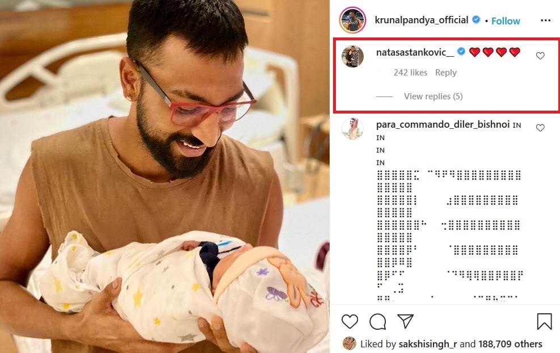Expand View replies (5) under the comment

tap(433, 96)
